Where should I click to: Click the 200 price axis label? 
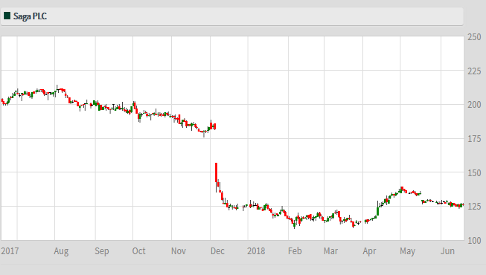point(474,105)
